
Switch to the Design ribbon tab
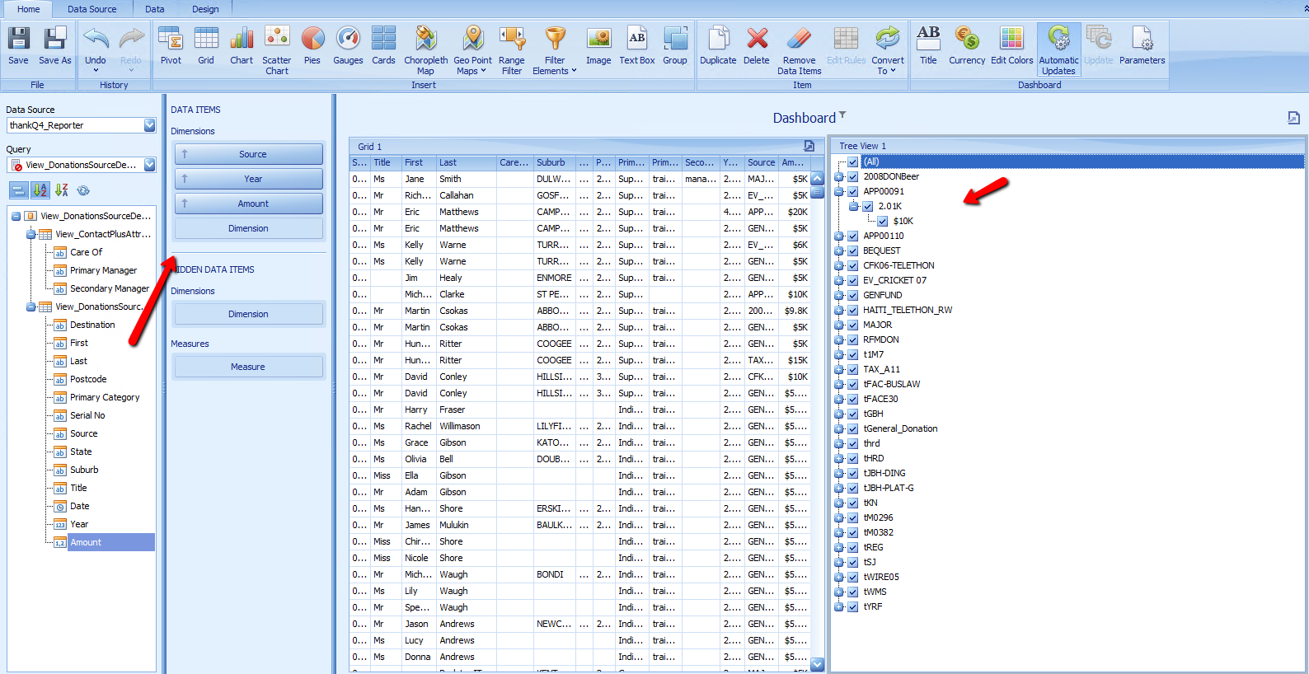click(205, 9)
